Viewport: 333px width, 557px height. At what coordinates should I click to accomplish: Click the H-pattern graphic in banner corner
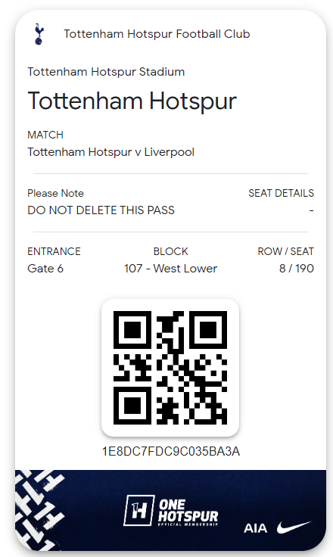(x=39, y=509)
